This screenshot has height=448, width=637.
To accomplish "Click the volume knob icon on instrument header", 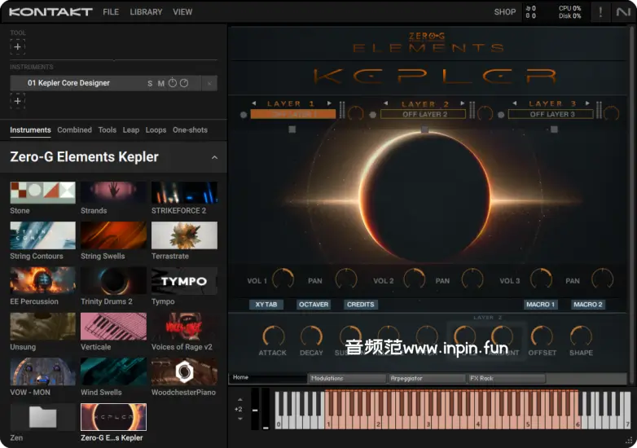I will [184, 83].
